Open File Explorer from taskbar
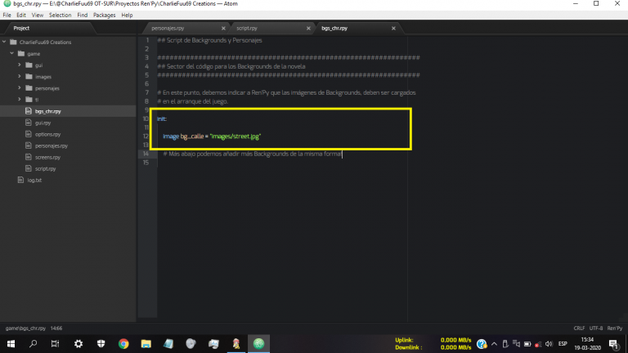The image size is (628, 353). pos(146,344)
